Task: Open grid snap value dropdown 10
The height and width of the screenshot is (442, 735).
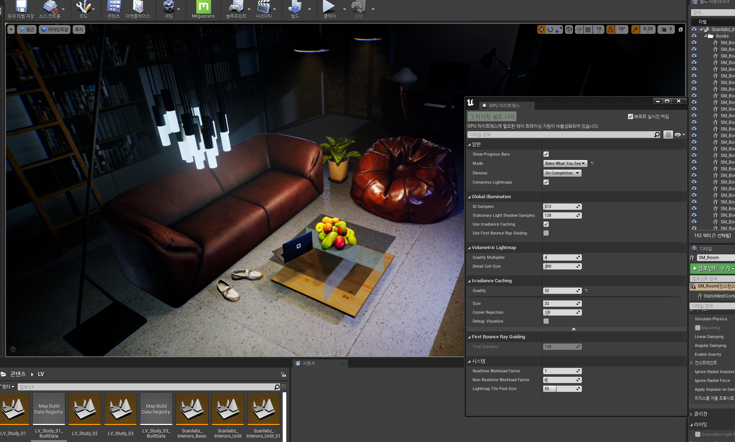Action: click(599, 29)
